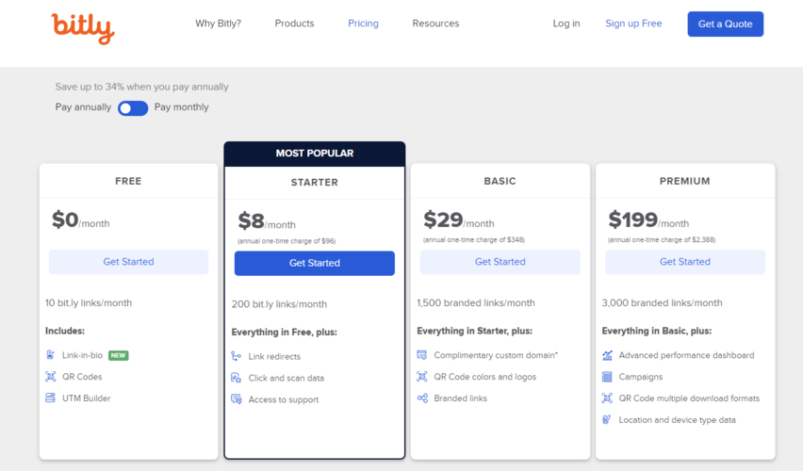Click Get Started on Starter plan
The image size is (803, 471).
click(315, 264)
